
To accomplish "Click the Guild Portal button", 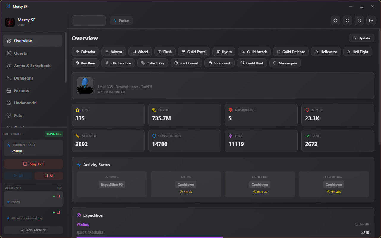I will [194, 52].
